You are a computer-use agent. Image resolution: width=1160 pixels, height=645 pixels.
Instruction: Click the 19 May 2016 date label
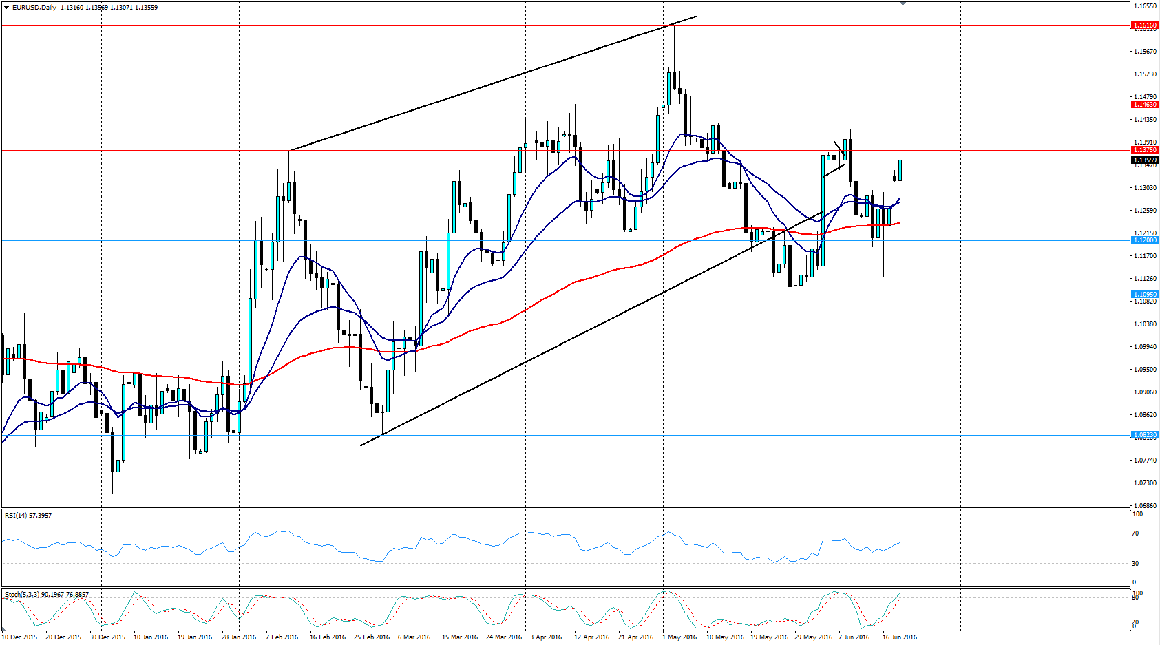click(x=770, y=637)
